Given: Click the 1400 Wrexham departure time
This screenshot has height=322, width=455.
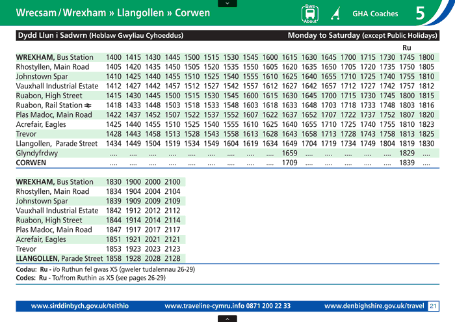Looking at the screenshot, I should coord(114,57).
